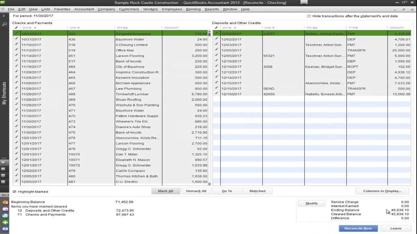
Task: Click the Mark All button
Action: tap(165, 191)
